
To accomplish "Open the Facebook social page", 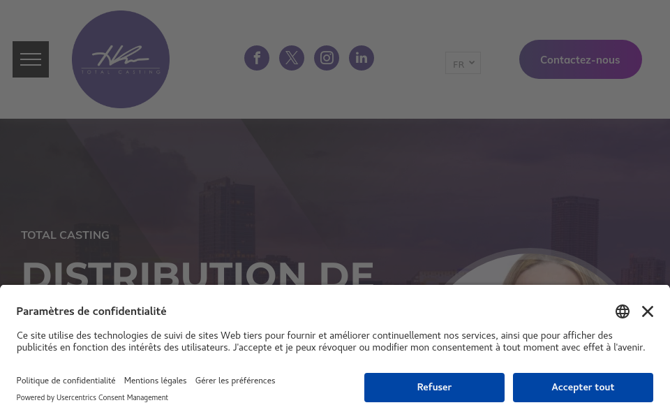I will 257,58.
